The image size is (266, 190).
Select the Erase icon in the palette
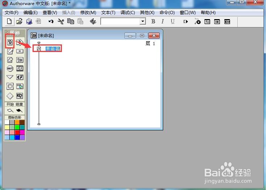[x=10, y=60]
